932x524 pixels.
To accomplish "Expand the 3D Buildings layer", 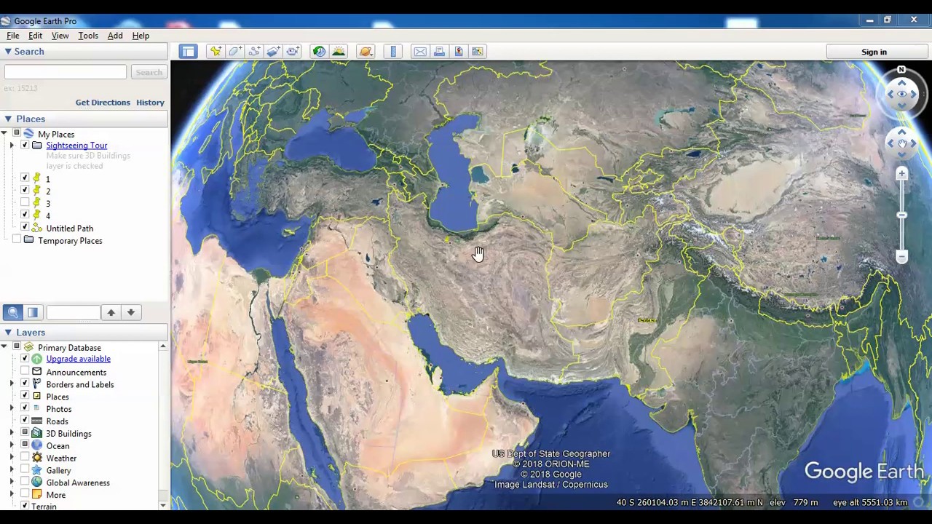I will point(12,433).
